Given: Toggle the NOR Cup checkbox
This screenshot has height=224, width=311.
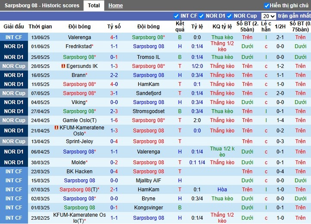Looking at the screenshot, I should point(230,16).
